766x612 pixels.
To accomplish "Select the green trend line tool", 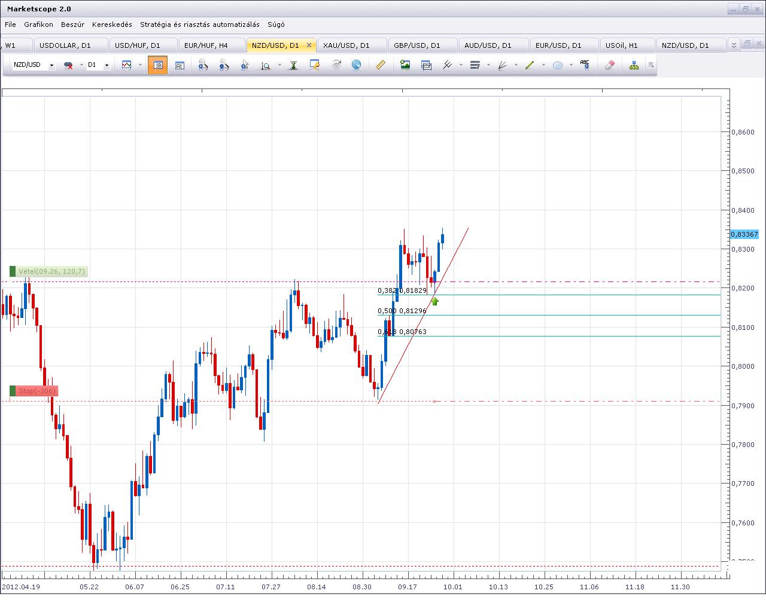I will point(530,65).
